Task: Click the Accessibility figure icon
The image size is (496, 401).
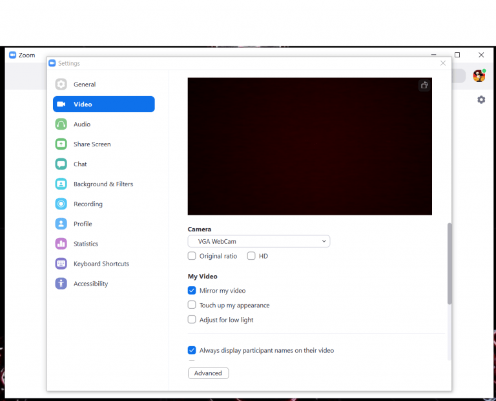Action: click(x=61, y=283)
